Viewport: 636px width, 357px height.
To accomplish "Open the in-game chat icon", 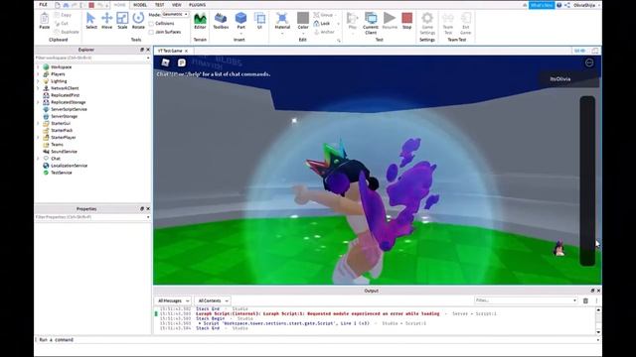I will point(182,62).
